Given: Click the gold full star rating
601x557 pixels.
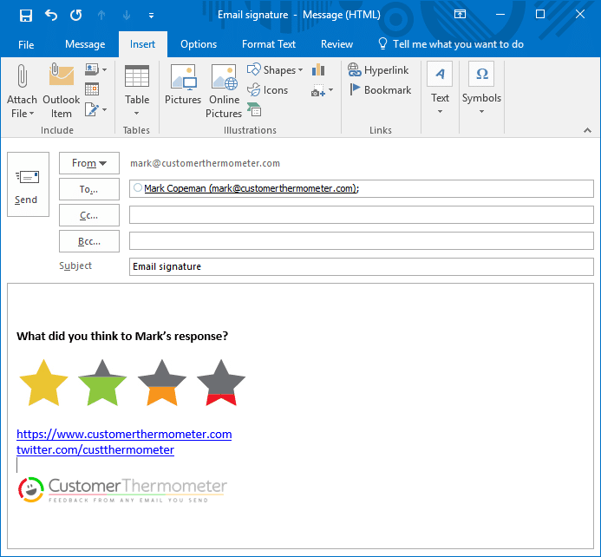Looking at the screenshot, I should point(43,383).
